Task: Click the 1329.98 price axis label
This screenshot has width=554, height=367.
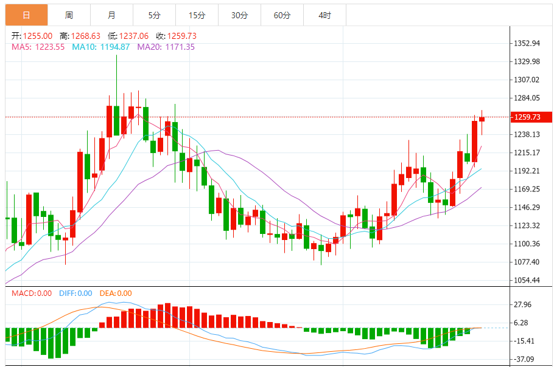Action: [527, 62]
